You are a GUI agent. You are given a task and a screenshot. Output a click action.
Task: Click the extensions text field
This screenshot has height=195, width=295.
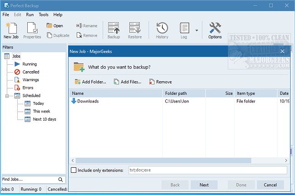pos(208,170)
